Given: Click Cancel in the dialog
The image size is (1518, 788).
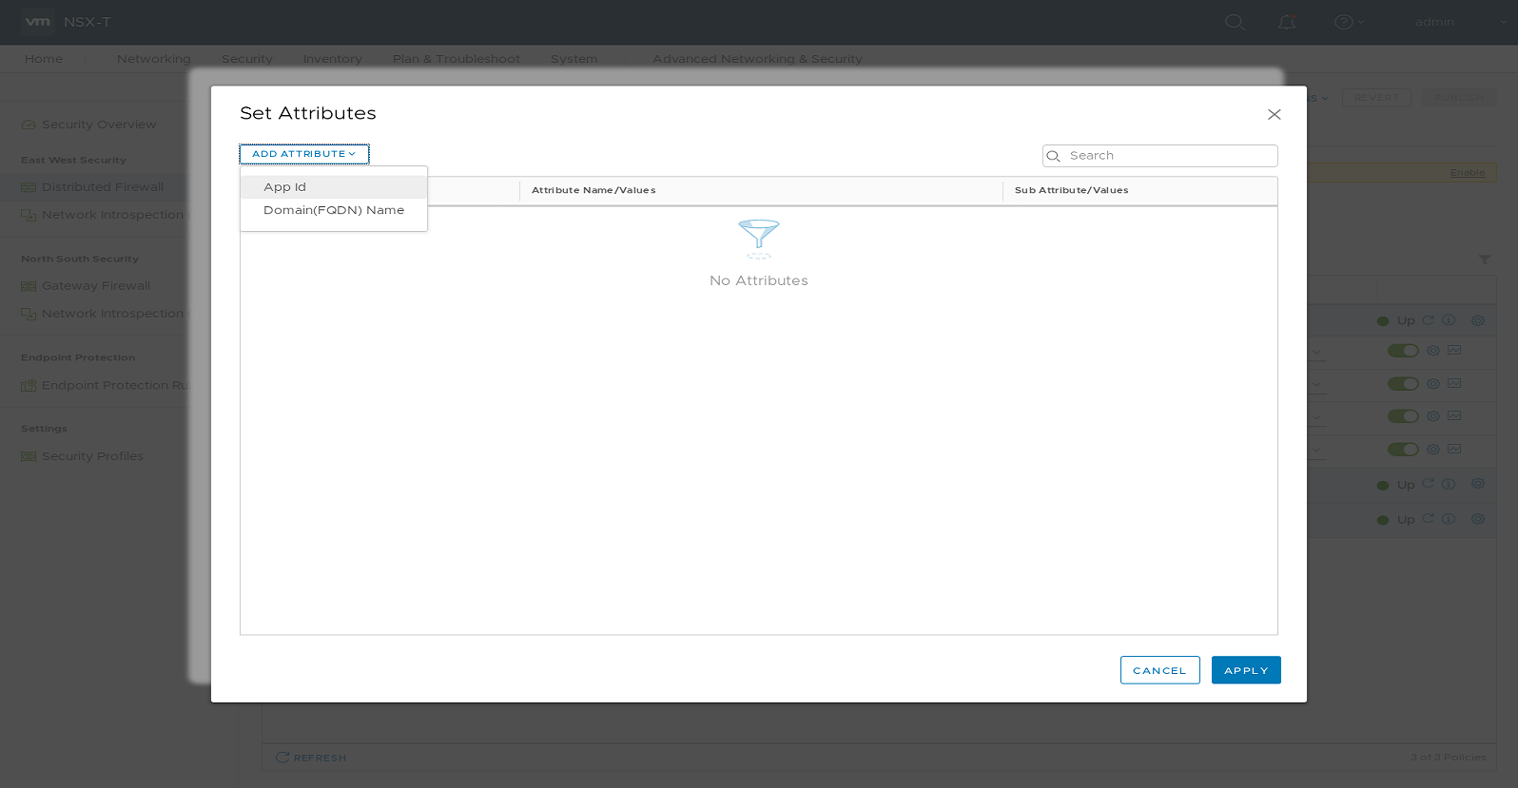Looking at the screenshot, I should [1159, 670].
